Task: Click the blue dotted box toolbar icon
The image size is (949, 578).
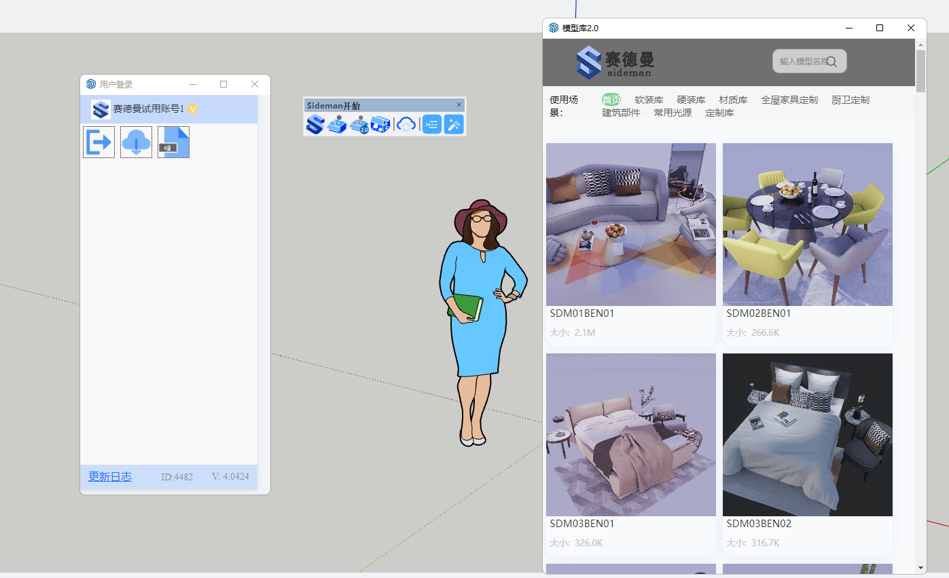Action: click(380, 124)
